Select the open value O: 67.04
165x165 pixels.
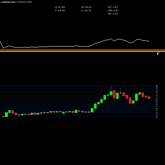click(x=60, y=7)
